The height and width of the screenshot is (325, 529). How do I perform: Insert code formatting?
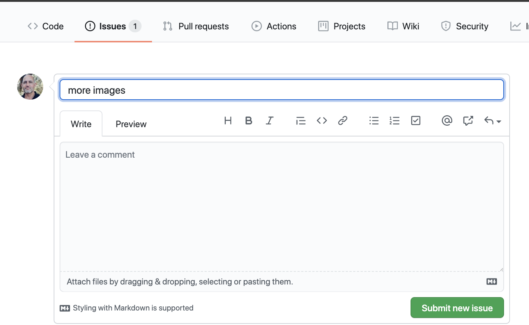pos(322,120)
